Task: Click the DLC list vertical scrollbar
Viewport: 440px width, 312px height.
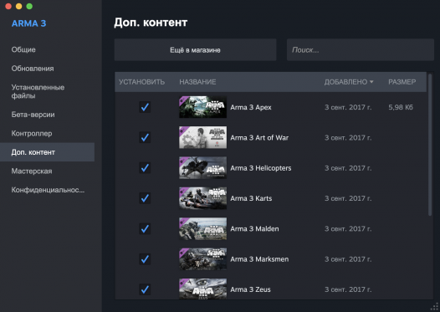Action: (x=430, y=145)
